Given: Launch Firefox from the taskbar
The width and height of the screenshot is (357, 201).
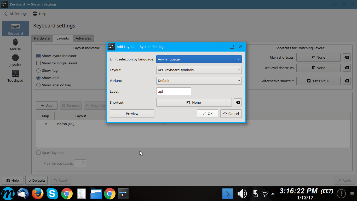Looking at the screenshot, I should point(38,194).
